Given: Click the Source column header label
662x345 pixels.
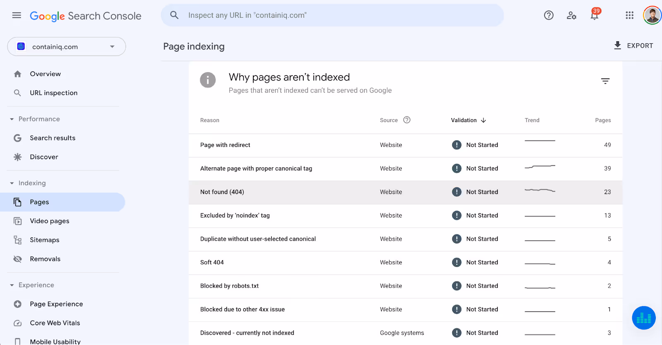Looking at the screenshot, I should pyautogui.click(x=389, y=120).
